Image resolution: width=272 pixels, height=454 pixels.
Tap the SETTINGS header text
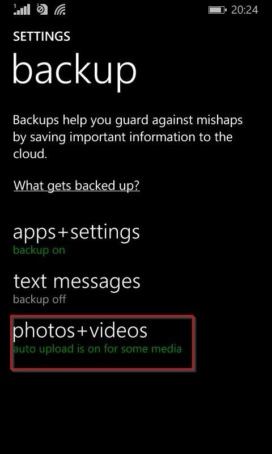(41, 37)
